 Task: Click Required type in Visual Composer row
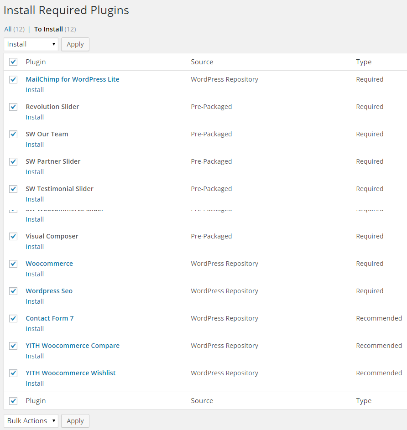tap(370, 236)
